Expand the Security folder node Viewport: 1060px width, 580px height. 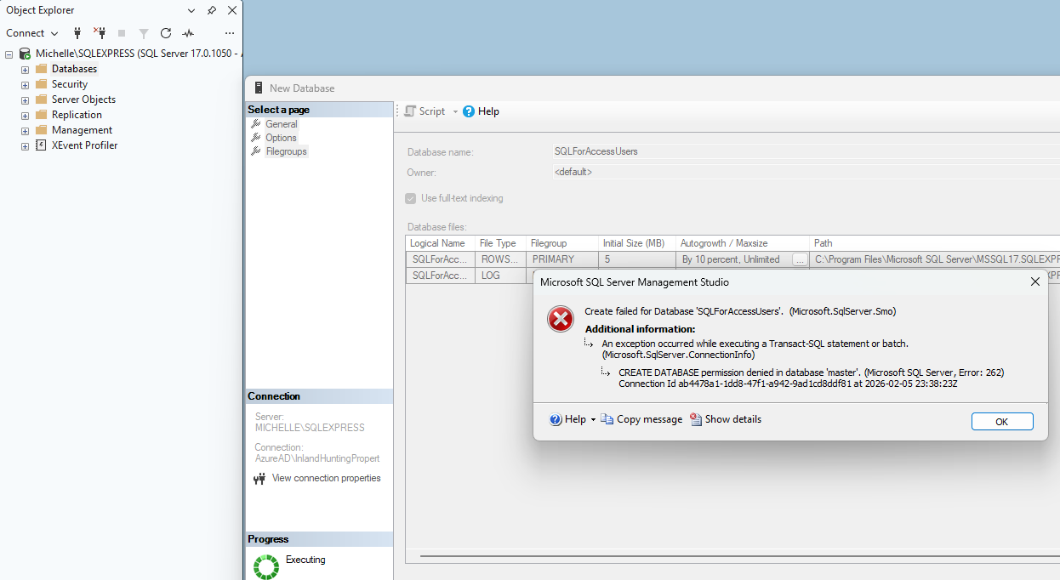26,85
